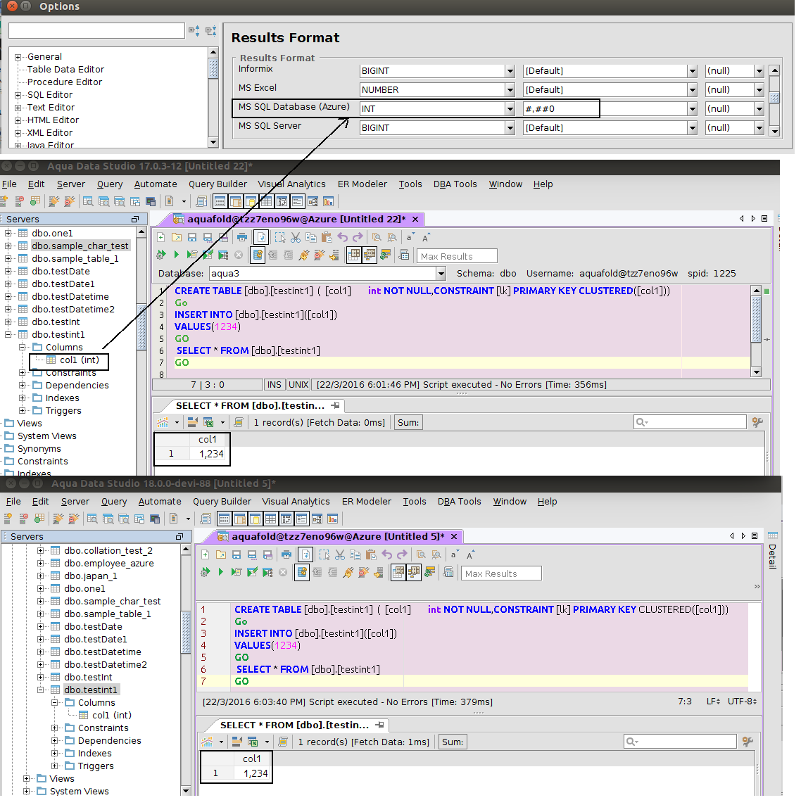Open bar chart icon in version 17 main toolbar
The image size is (801, 812).
point(329,201)
